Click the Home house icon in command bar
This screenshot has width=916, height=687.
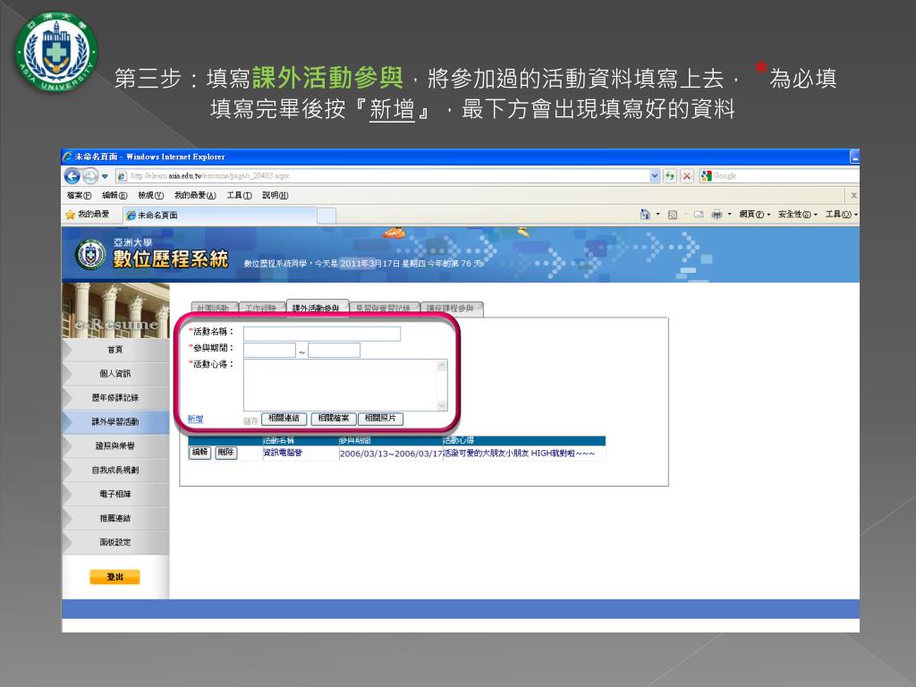pos(645,215)
